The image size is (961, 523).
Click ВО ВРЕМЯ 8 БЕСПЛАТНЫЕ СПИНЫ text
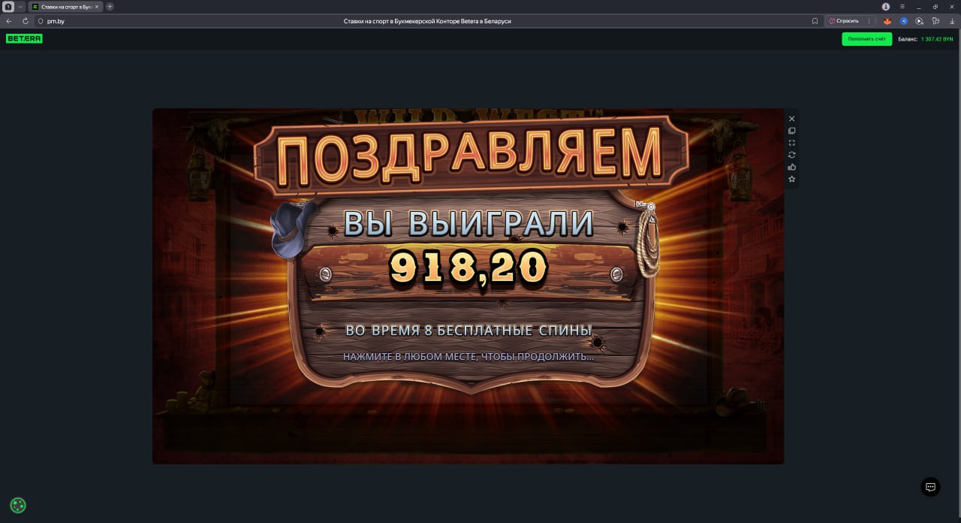(x=468, y=330)
